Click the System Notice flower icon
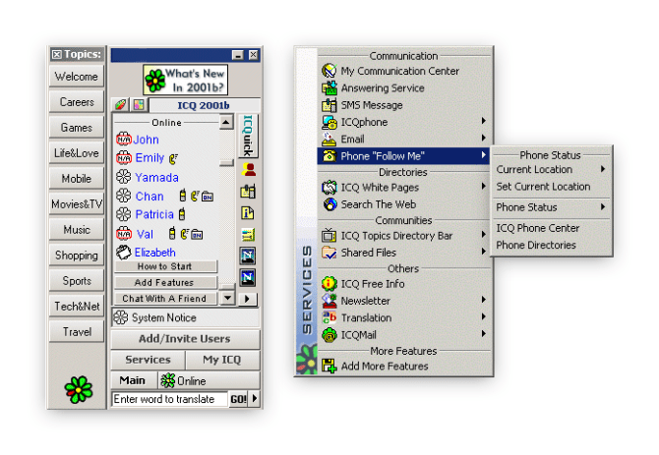The image size is (659, 455). point(122,317)
